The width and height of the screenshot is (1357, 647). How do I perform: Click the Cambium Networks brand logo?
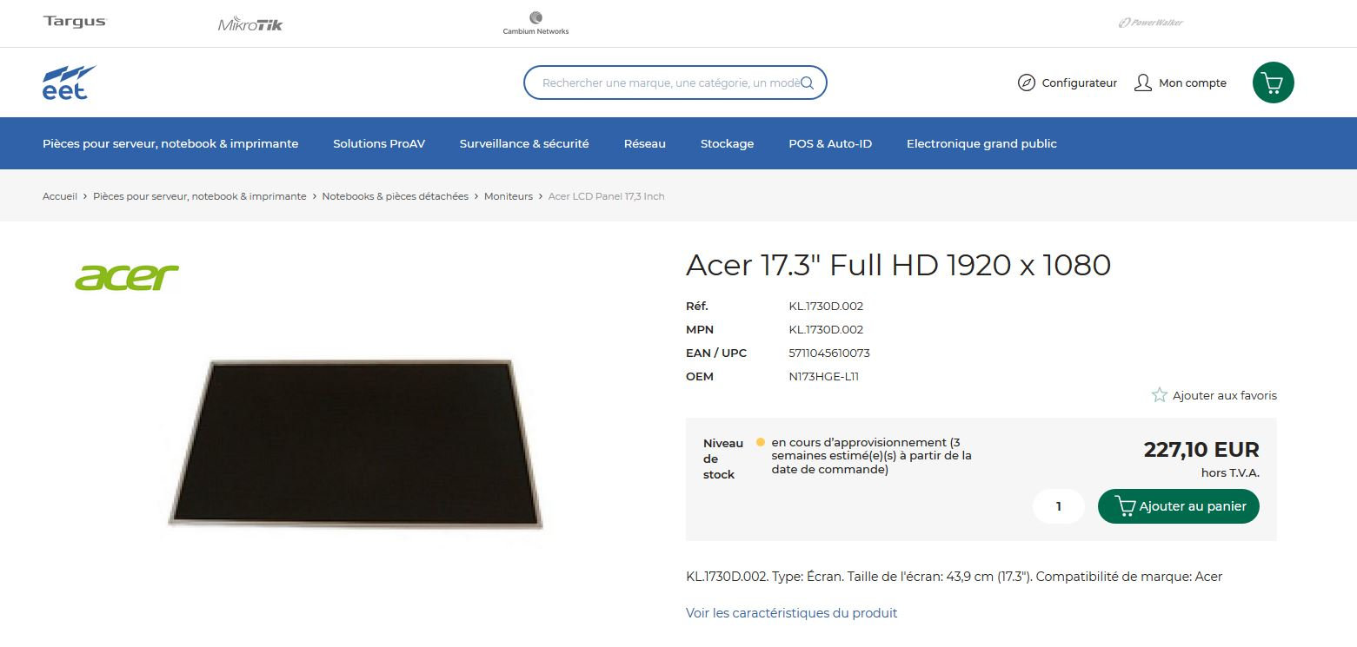tap(535, 23)
